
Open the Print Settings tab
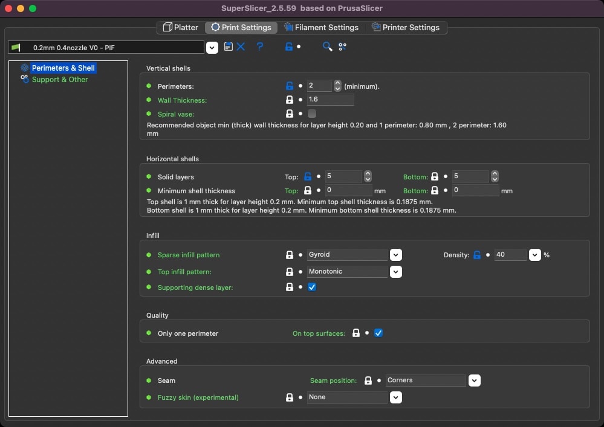point(241,27)
